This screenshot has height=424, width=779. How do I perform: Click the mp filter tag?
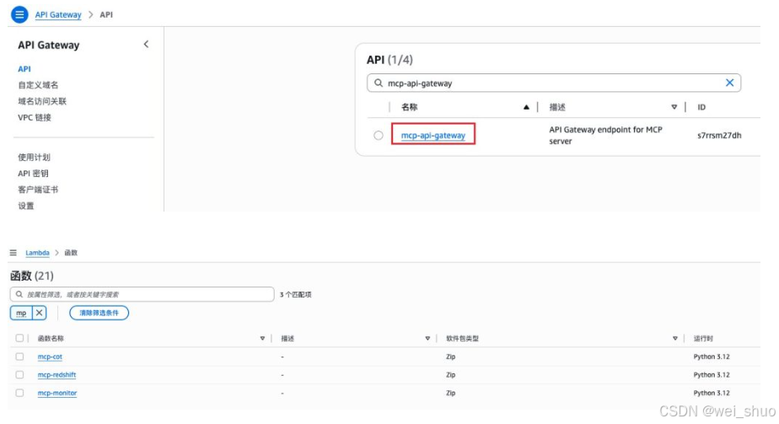point(21,313)
